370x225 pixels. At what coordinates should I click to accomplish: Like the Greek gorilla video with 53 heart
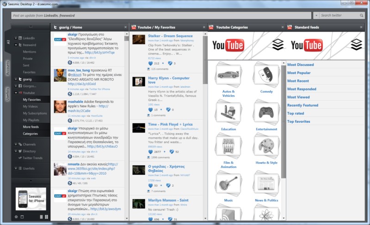pyautogui.click(x=151, y=186)
